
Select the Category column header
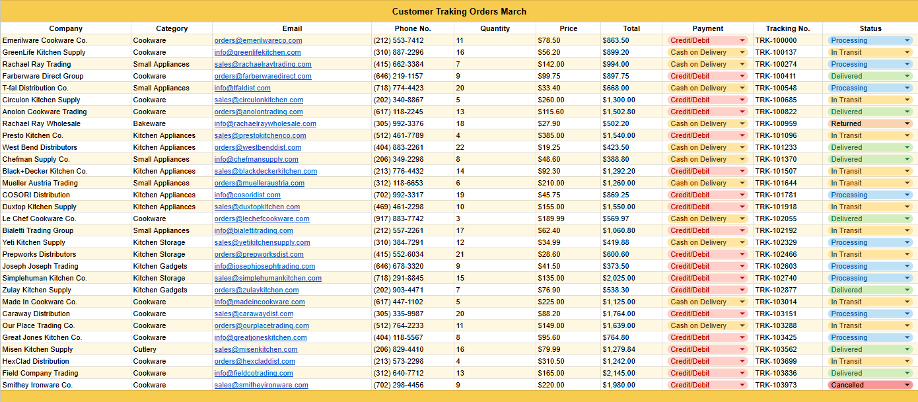pyautogui.click(x=172, y=28)
